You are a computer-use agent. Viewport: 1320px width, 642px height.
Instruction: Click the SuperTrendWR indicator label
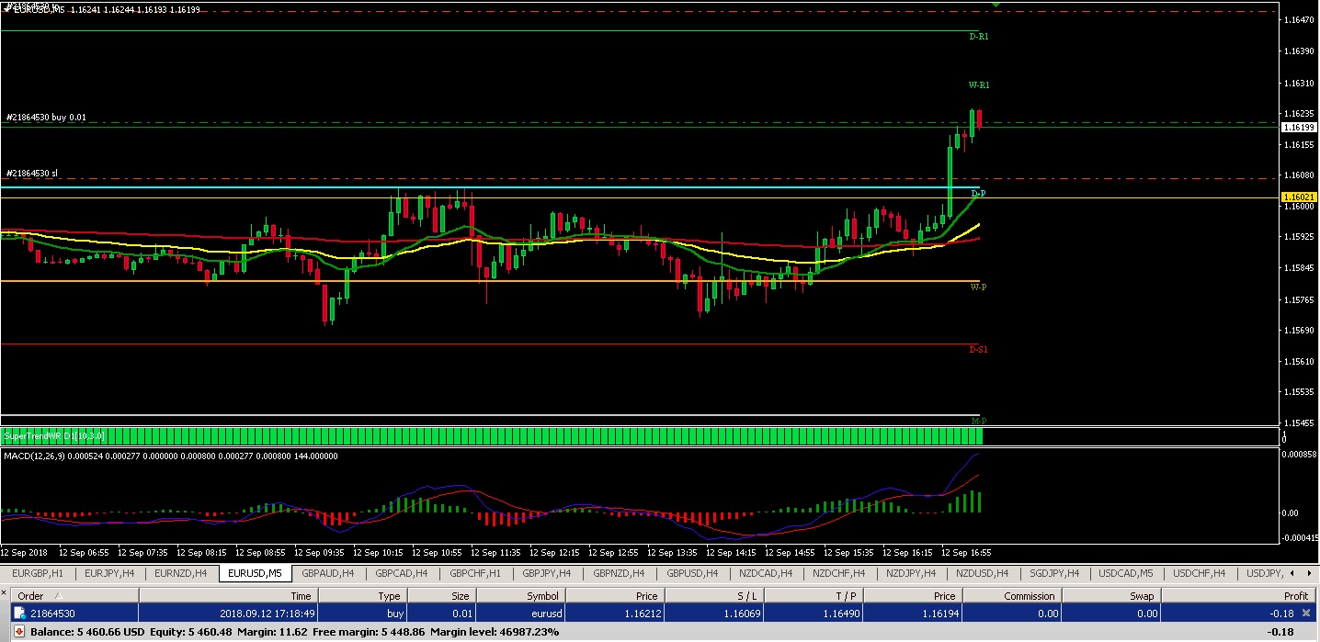[54, 436]
